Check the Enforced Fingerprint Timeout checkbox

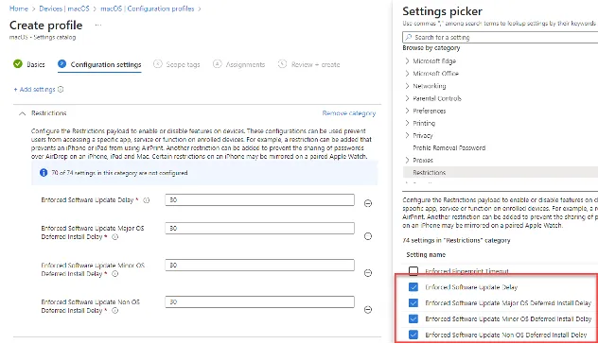point(413,271)
